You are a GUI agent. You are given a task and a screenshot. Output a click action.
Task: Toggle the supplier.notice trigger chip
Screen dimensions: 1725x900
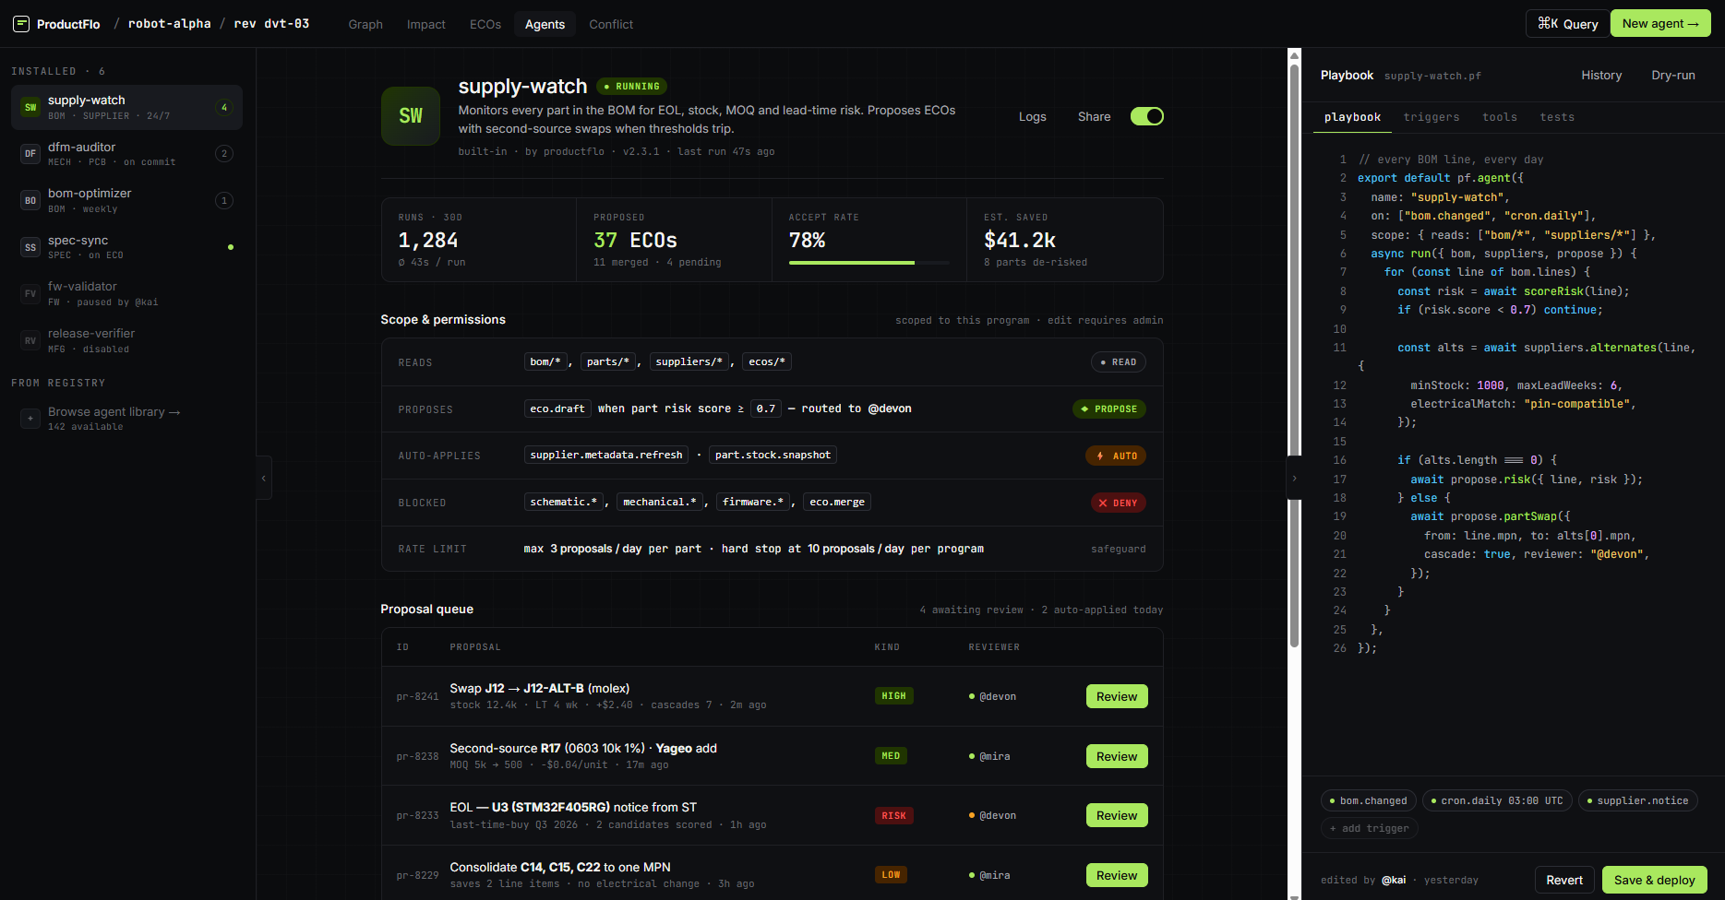click(1637, 800)
